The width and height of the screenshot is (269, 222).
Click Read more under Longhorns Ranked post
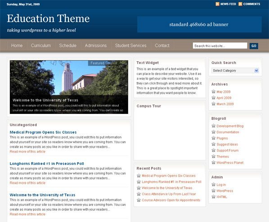[27, 183]
